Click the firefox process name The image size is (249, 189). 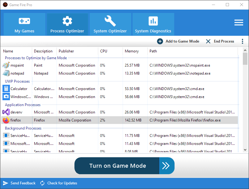[x=15, y=120]
